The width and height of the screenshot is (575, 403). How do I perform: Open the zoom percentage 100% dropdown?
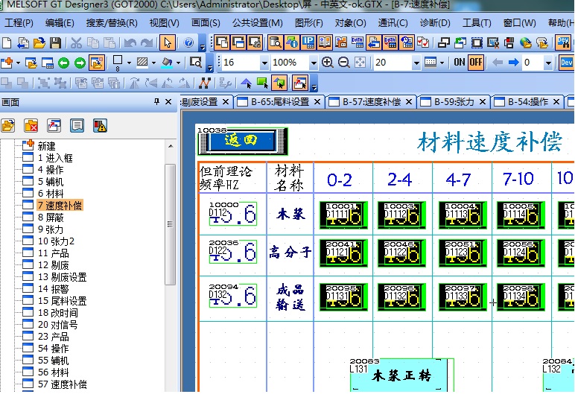tap(314, 63)
